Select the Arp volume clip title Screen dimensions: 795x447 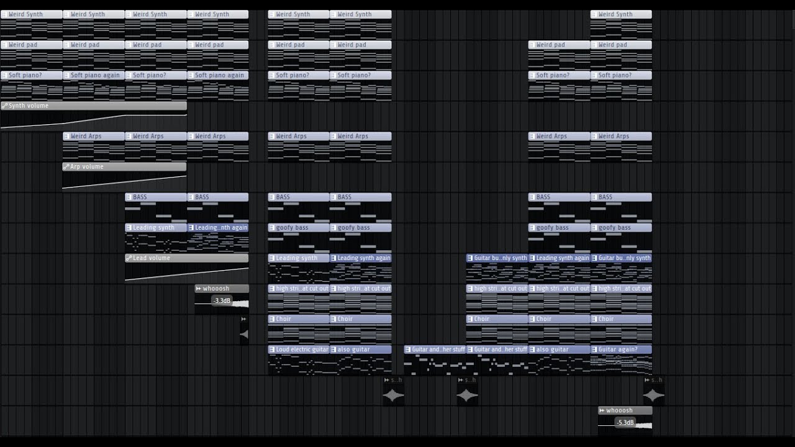[x=124, y=166]
